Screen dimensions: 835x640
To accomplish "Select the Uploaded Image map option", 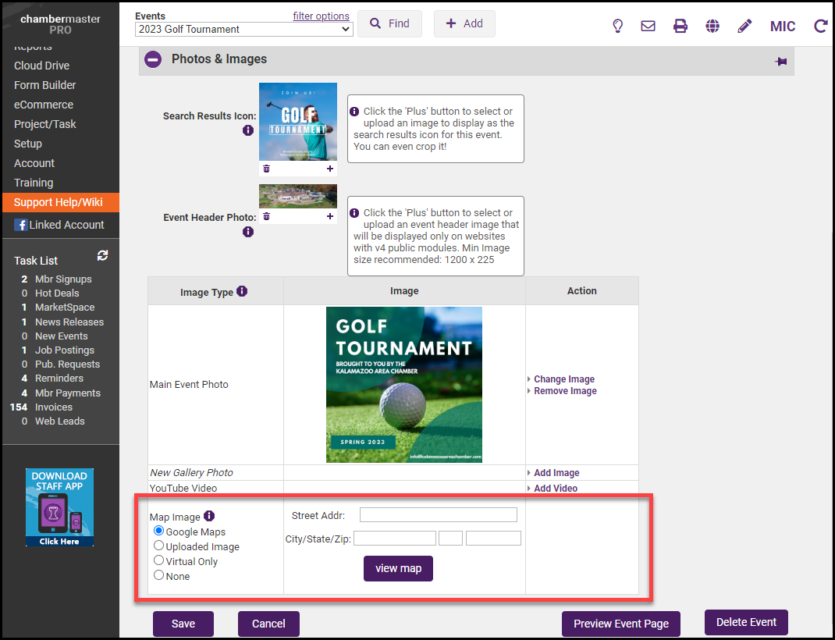I will tap(159, 546).
